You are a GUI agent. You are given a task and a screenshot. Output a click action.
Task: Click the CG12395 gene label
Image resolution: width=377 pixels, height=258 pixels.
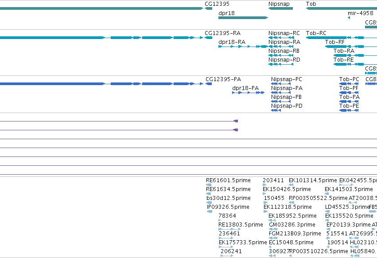coord(217,4)
